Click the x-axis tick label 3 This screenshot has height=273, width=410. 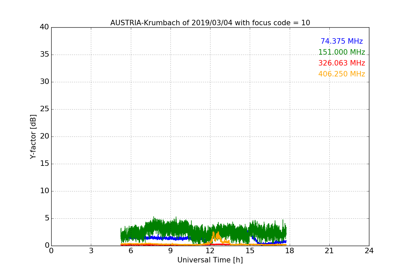91,251
